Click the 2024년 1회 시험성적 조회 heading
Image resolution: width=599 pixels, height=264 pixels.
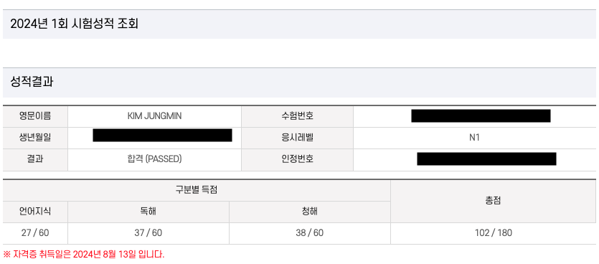tap(74, 24)
